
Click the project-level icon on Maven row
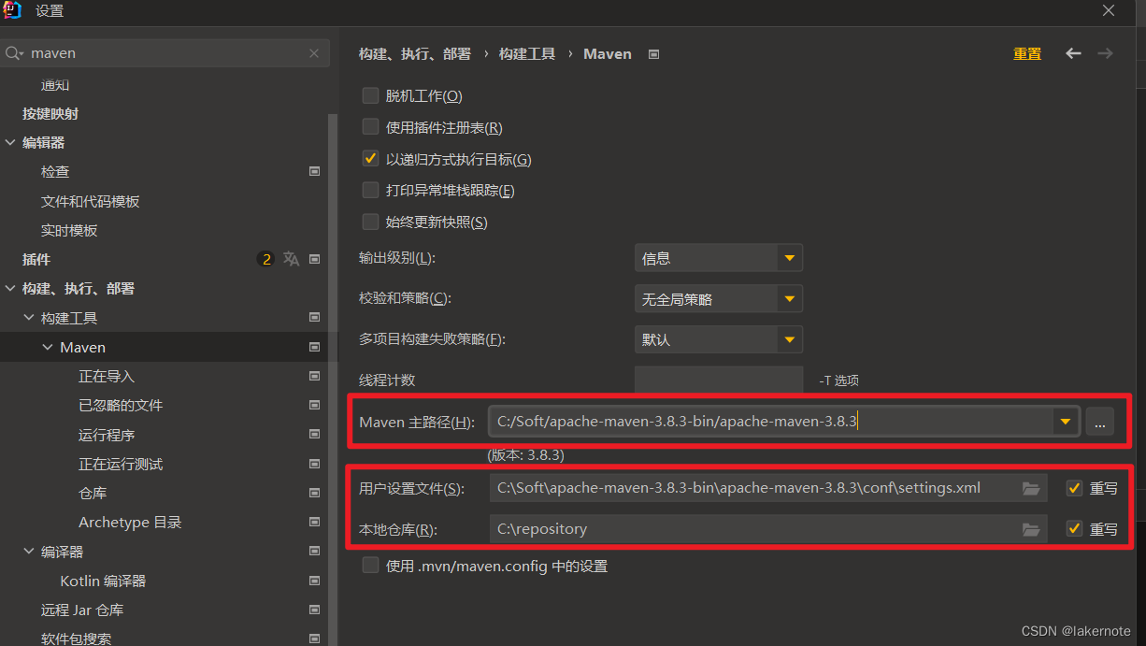coord(314,347)
